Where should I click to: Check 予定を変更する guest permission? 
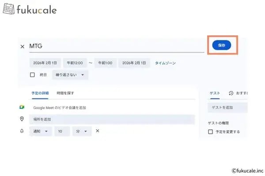211,132
